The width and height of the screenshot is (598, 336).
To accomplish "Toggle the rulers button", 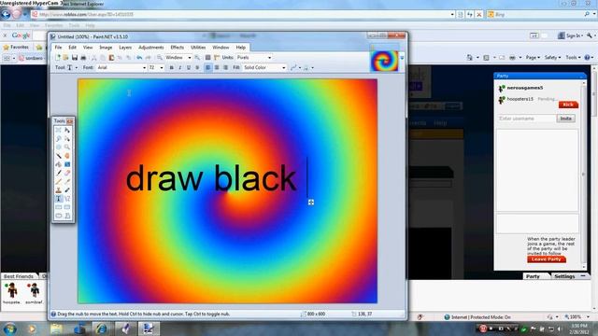I will [x=217, y=58].
